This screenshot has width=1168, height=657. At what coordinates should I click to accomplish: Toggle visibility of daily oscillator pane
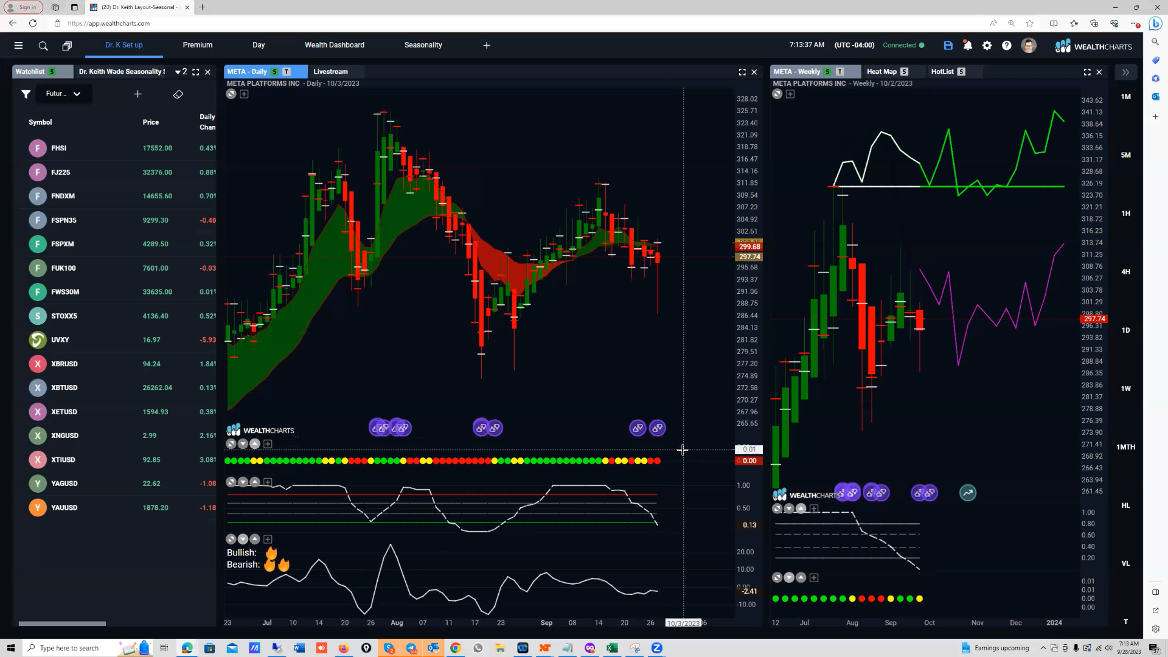pyautogui.click(x=231, y=482)
